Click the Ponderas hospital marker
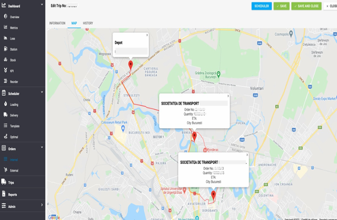The height and width of the screenshot is (220, 337). (205, 150)
